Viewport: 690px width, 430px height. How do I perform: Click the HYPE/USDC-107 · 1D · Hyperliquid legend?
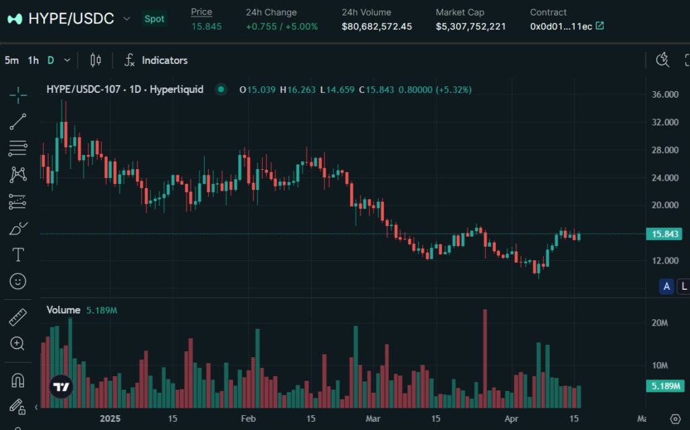point(125,90)
